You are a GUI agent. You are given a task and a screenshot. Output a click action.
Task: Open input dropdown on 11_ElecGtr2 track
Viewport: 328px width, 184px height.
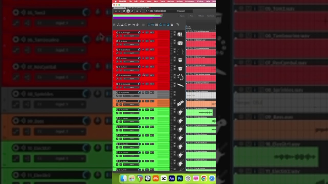point(131,121)
